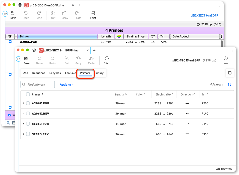Screen dimensions: 239x175
Task: Uncheck the second blue checkbox in the back window's left column
Action: [10, 74]
